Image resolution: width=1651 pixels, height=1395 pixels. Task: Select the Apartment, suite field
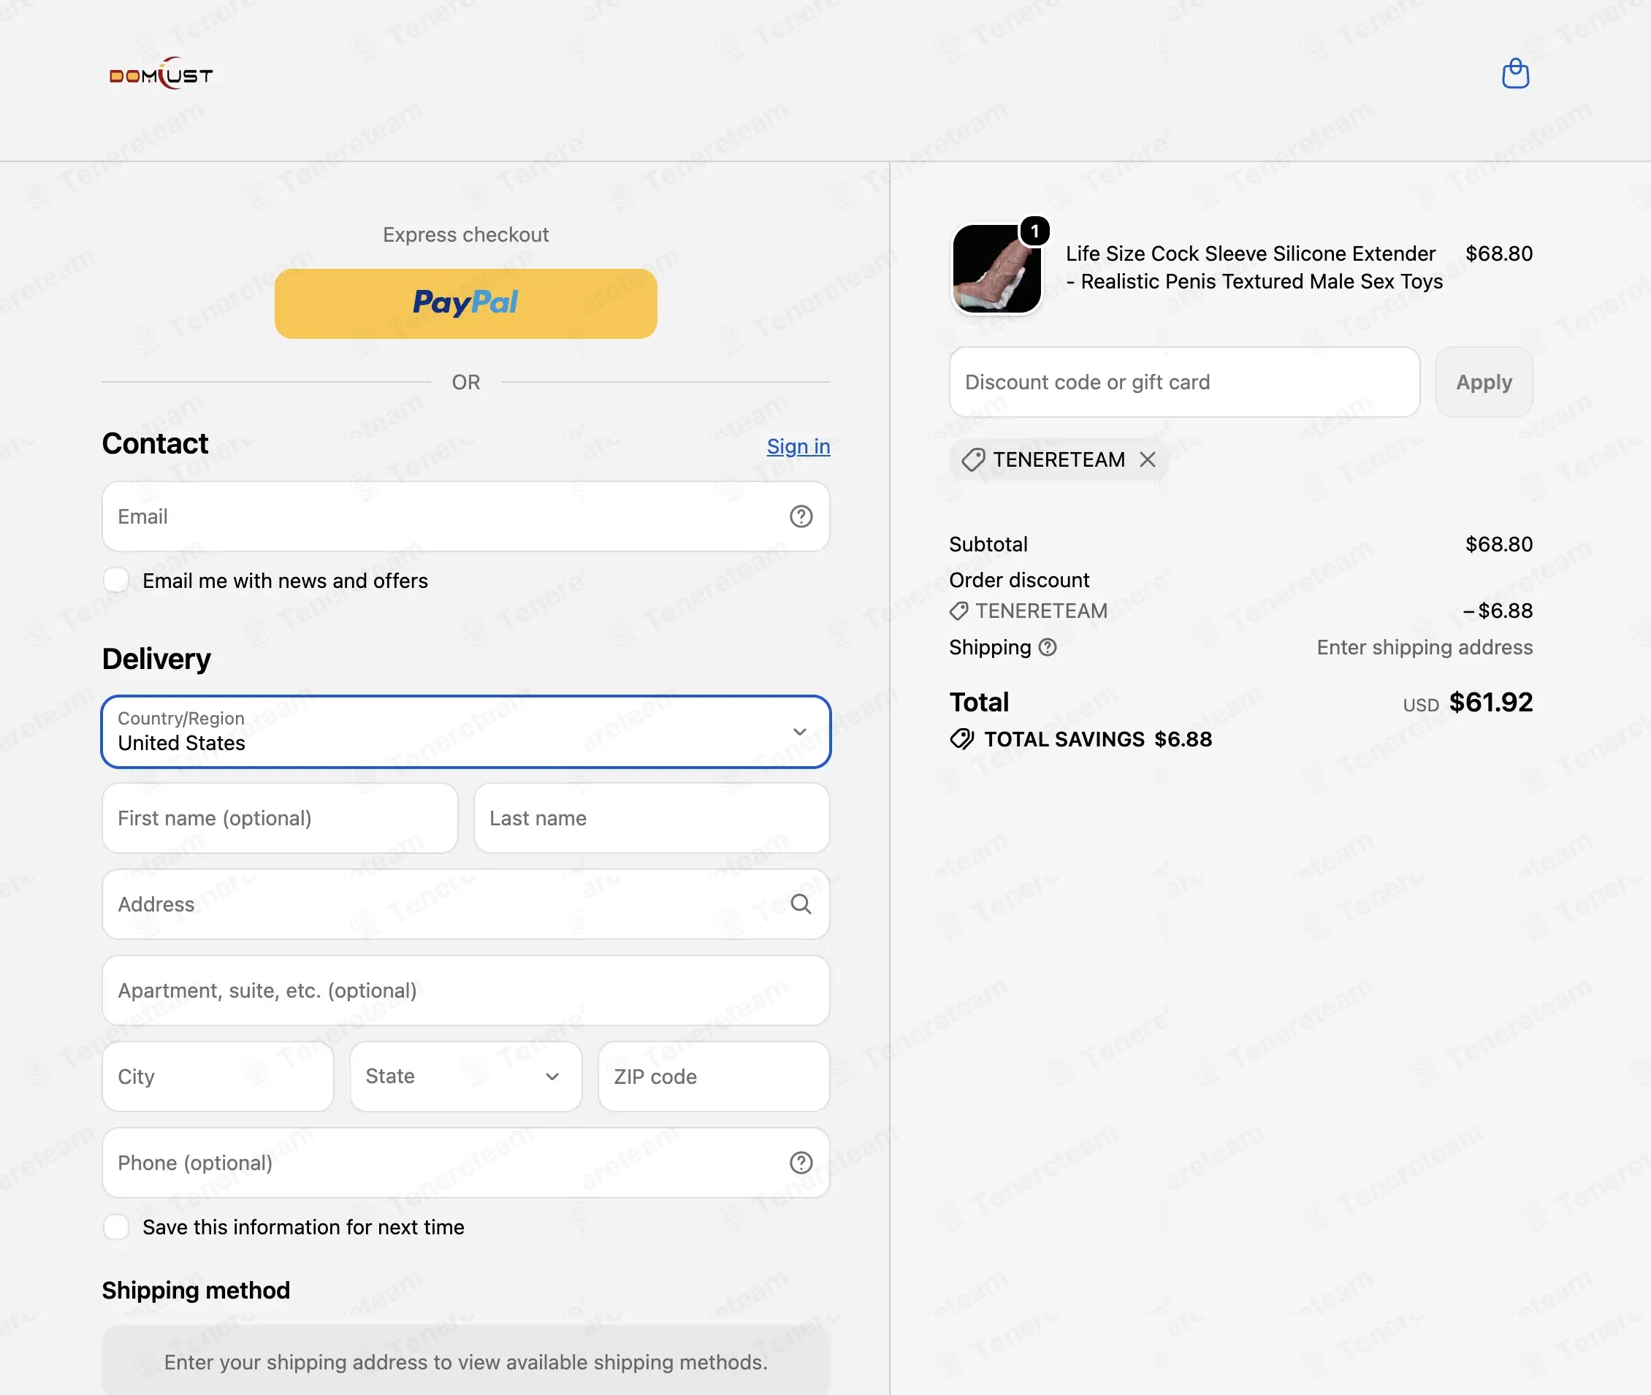click(466, 990)
